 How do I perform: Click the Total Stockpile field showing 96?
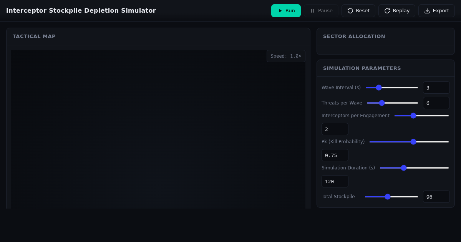(x=436, y=197)
